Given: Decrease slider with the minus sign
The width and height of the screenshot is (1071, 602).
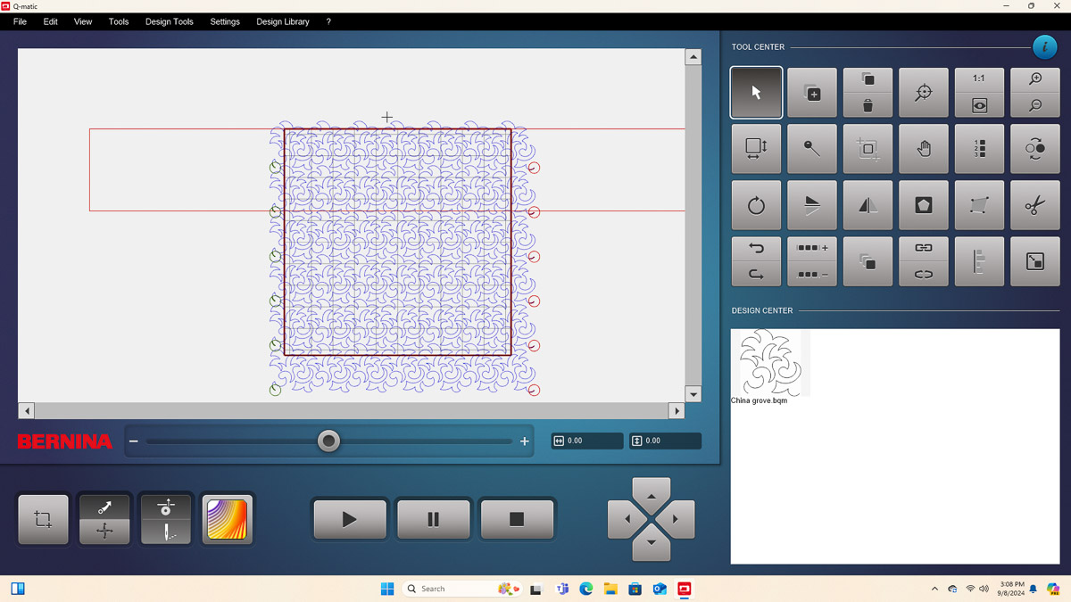Looking at the screenshot, I should click(x=134, y=441).
